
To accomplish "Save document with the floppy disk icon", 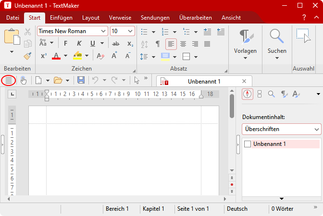I will [x=81, y=80].
